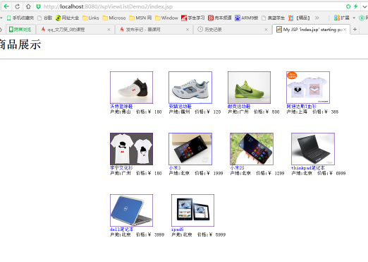Open the MSN bookmark folder
This screenshot has height=262, width=368.
140,18
